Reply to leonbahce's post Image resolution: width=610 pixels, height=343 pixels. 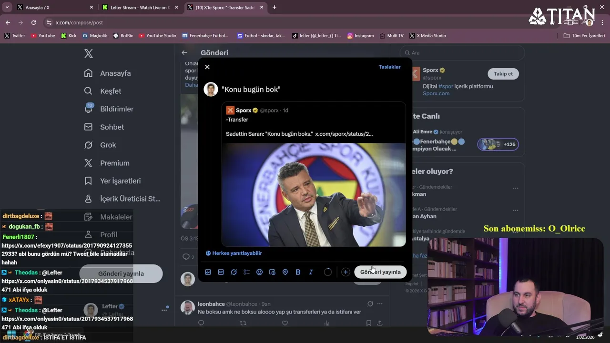(201, 323)
